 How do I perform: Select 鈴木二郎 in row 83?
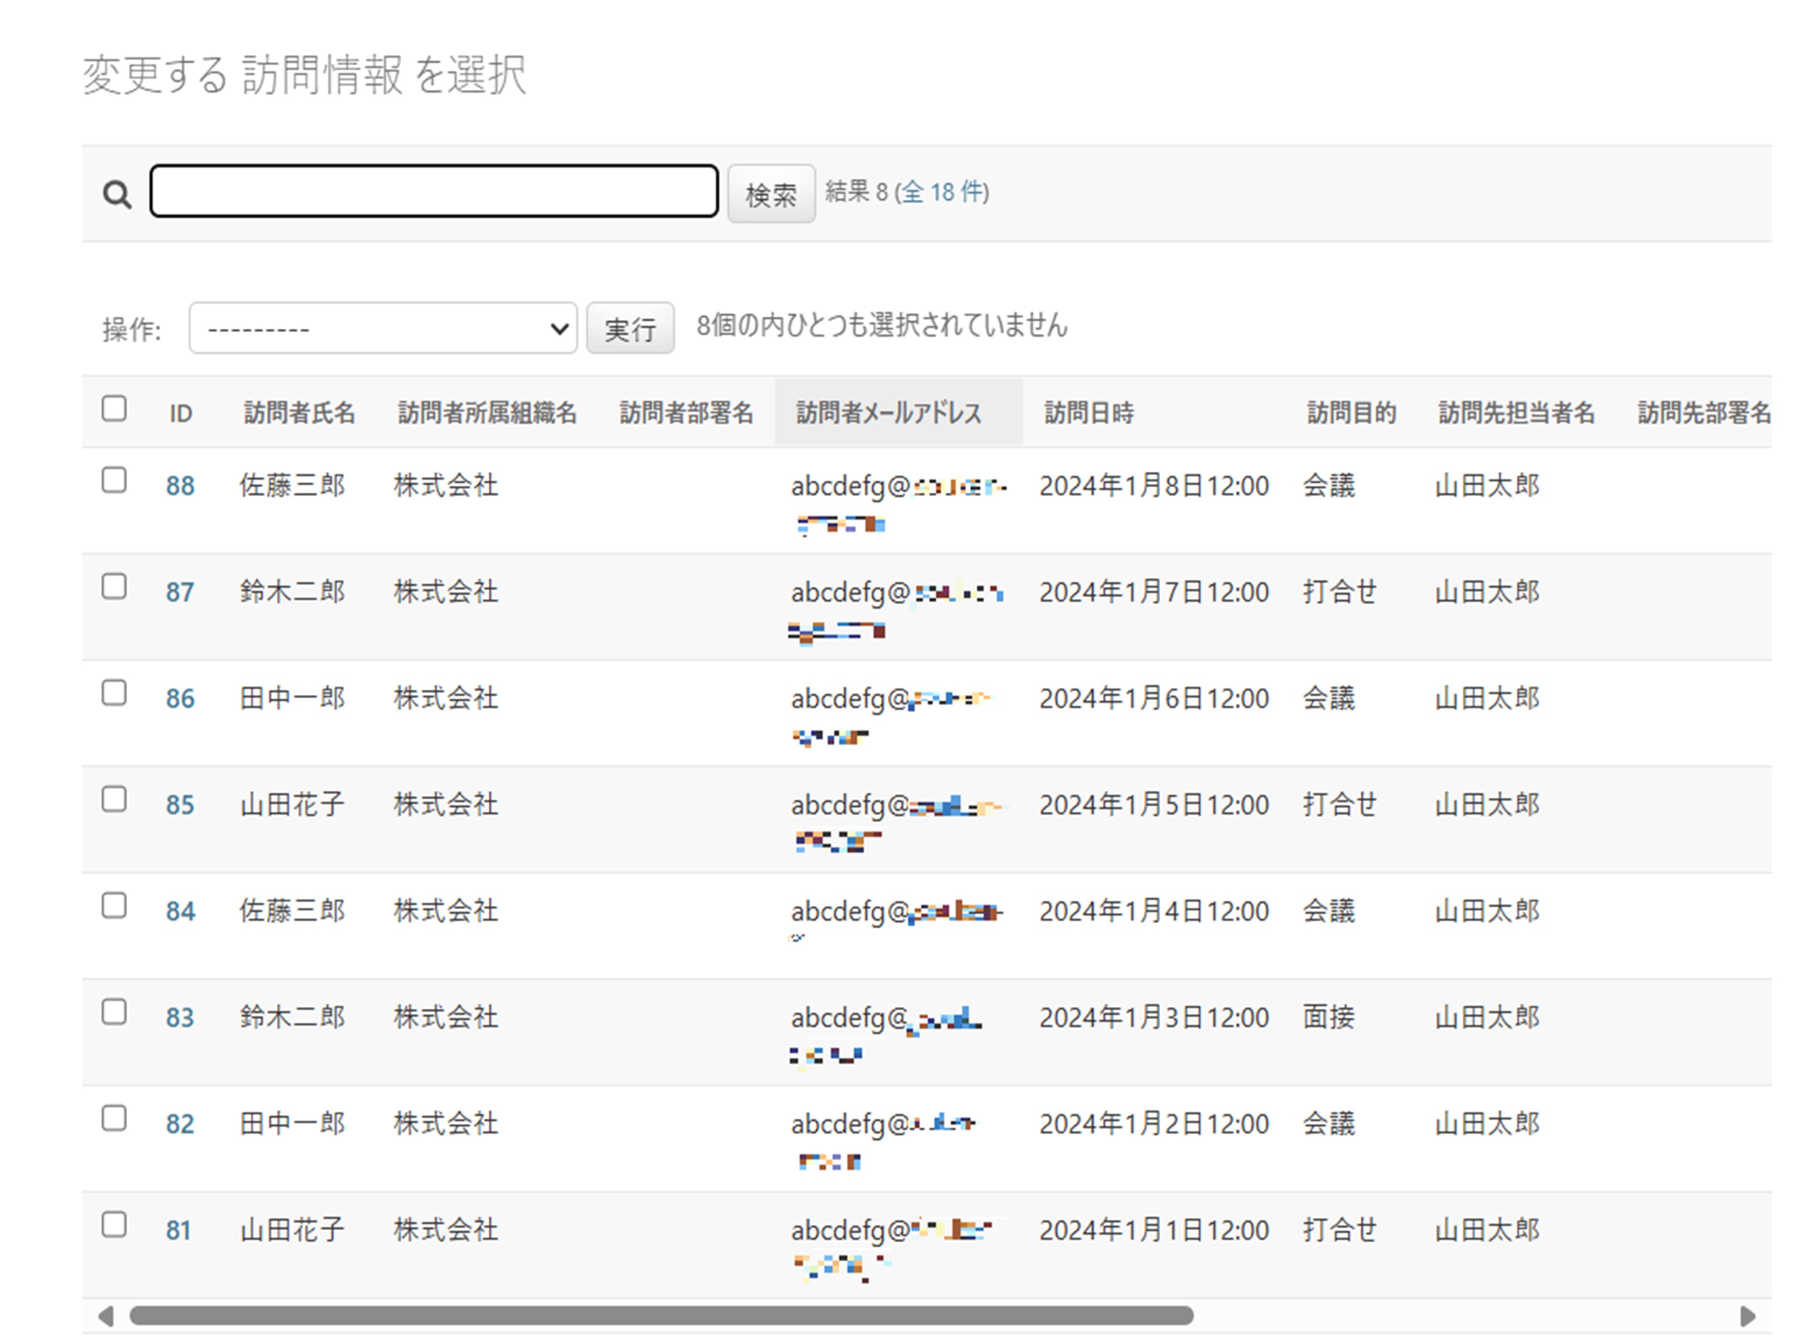click(x=292, y=1016)
